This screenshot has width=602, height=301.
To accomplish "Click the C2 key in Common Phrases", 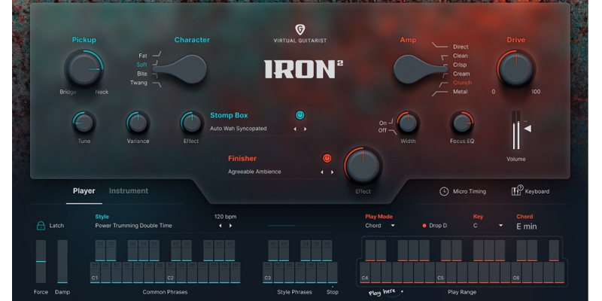I will click(x=171, y=273).
